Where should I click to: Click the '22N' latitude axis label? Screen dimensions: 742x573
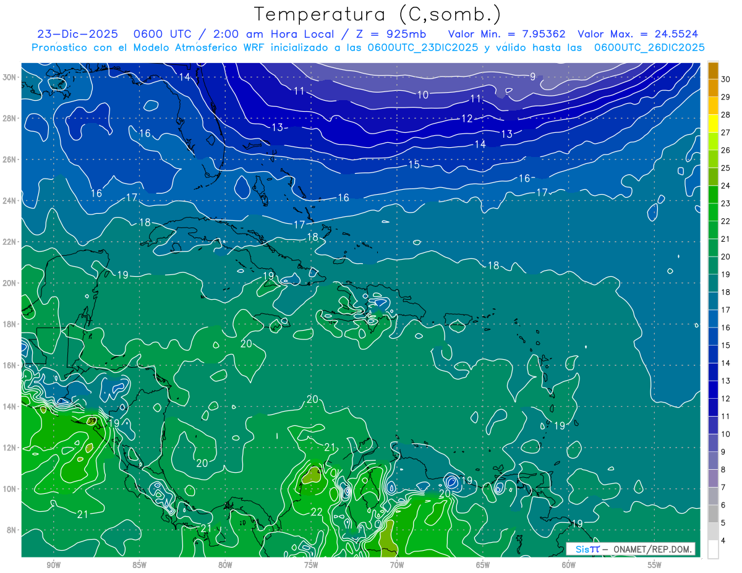9,242
